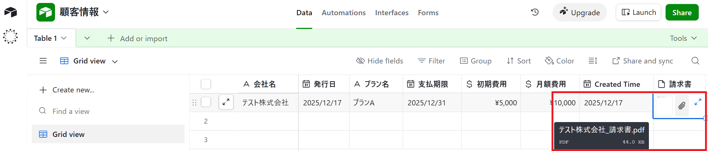Open the Grid view options dropdown
The height and width of the screenshot is (151, 708).
point(115,61)
